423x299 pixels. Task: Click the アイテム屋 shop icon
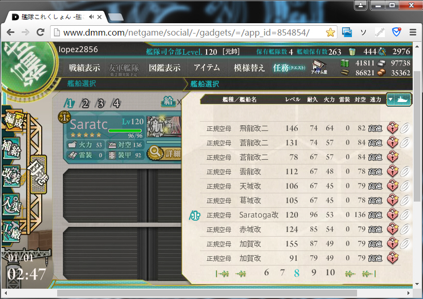(x=319, y=67)
